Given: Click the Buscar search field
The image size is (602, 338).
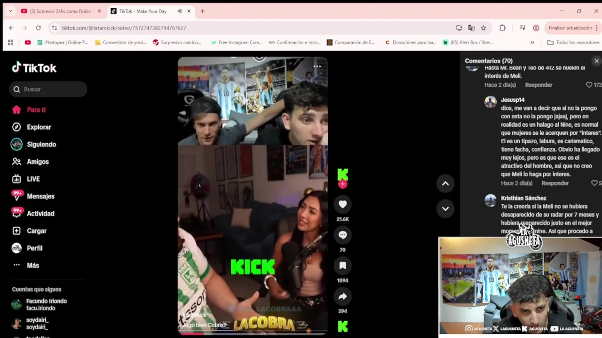Looking at the screenshot, I should 48,89.
